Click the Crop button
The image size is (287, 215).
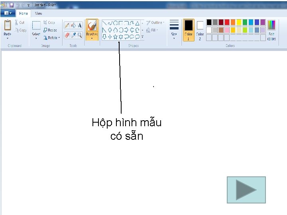coord(49,22)
